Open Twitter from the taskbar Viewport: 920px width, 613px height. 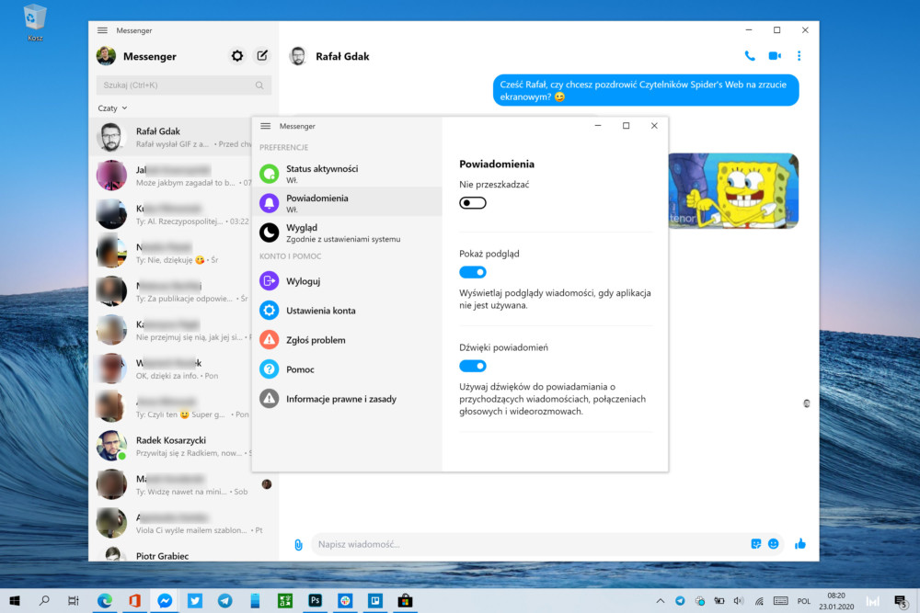click(x=195, y=600)
